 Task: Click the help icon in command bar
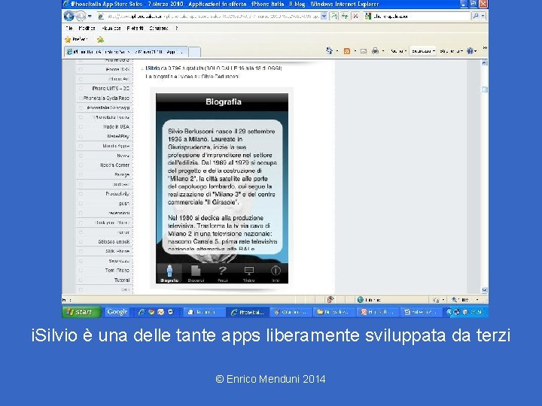[x=471, y=51]
